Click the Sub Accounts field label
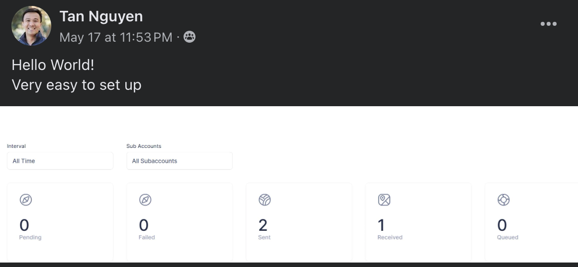 tap(144, 146)
